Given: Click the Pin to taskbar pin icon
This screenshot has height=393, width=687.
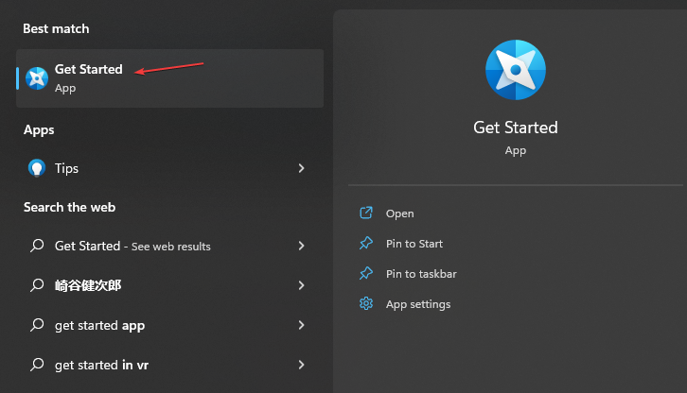Looking at the screenshot, I should coord(366,273).
